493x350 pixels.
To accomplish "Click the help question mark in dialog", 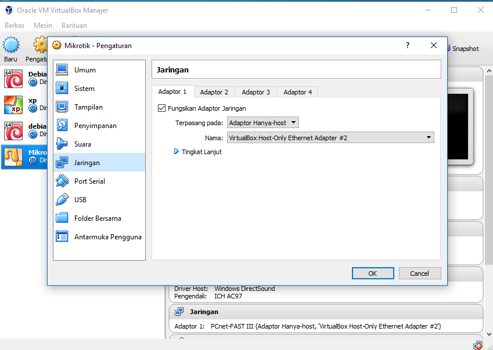I will [408, 45].
